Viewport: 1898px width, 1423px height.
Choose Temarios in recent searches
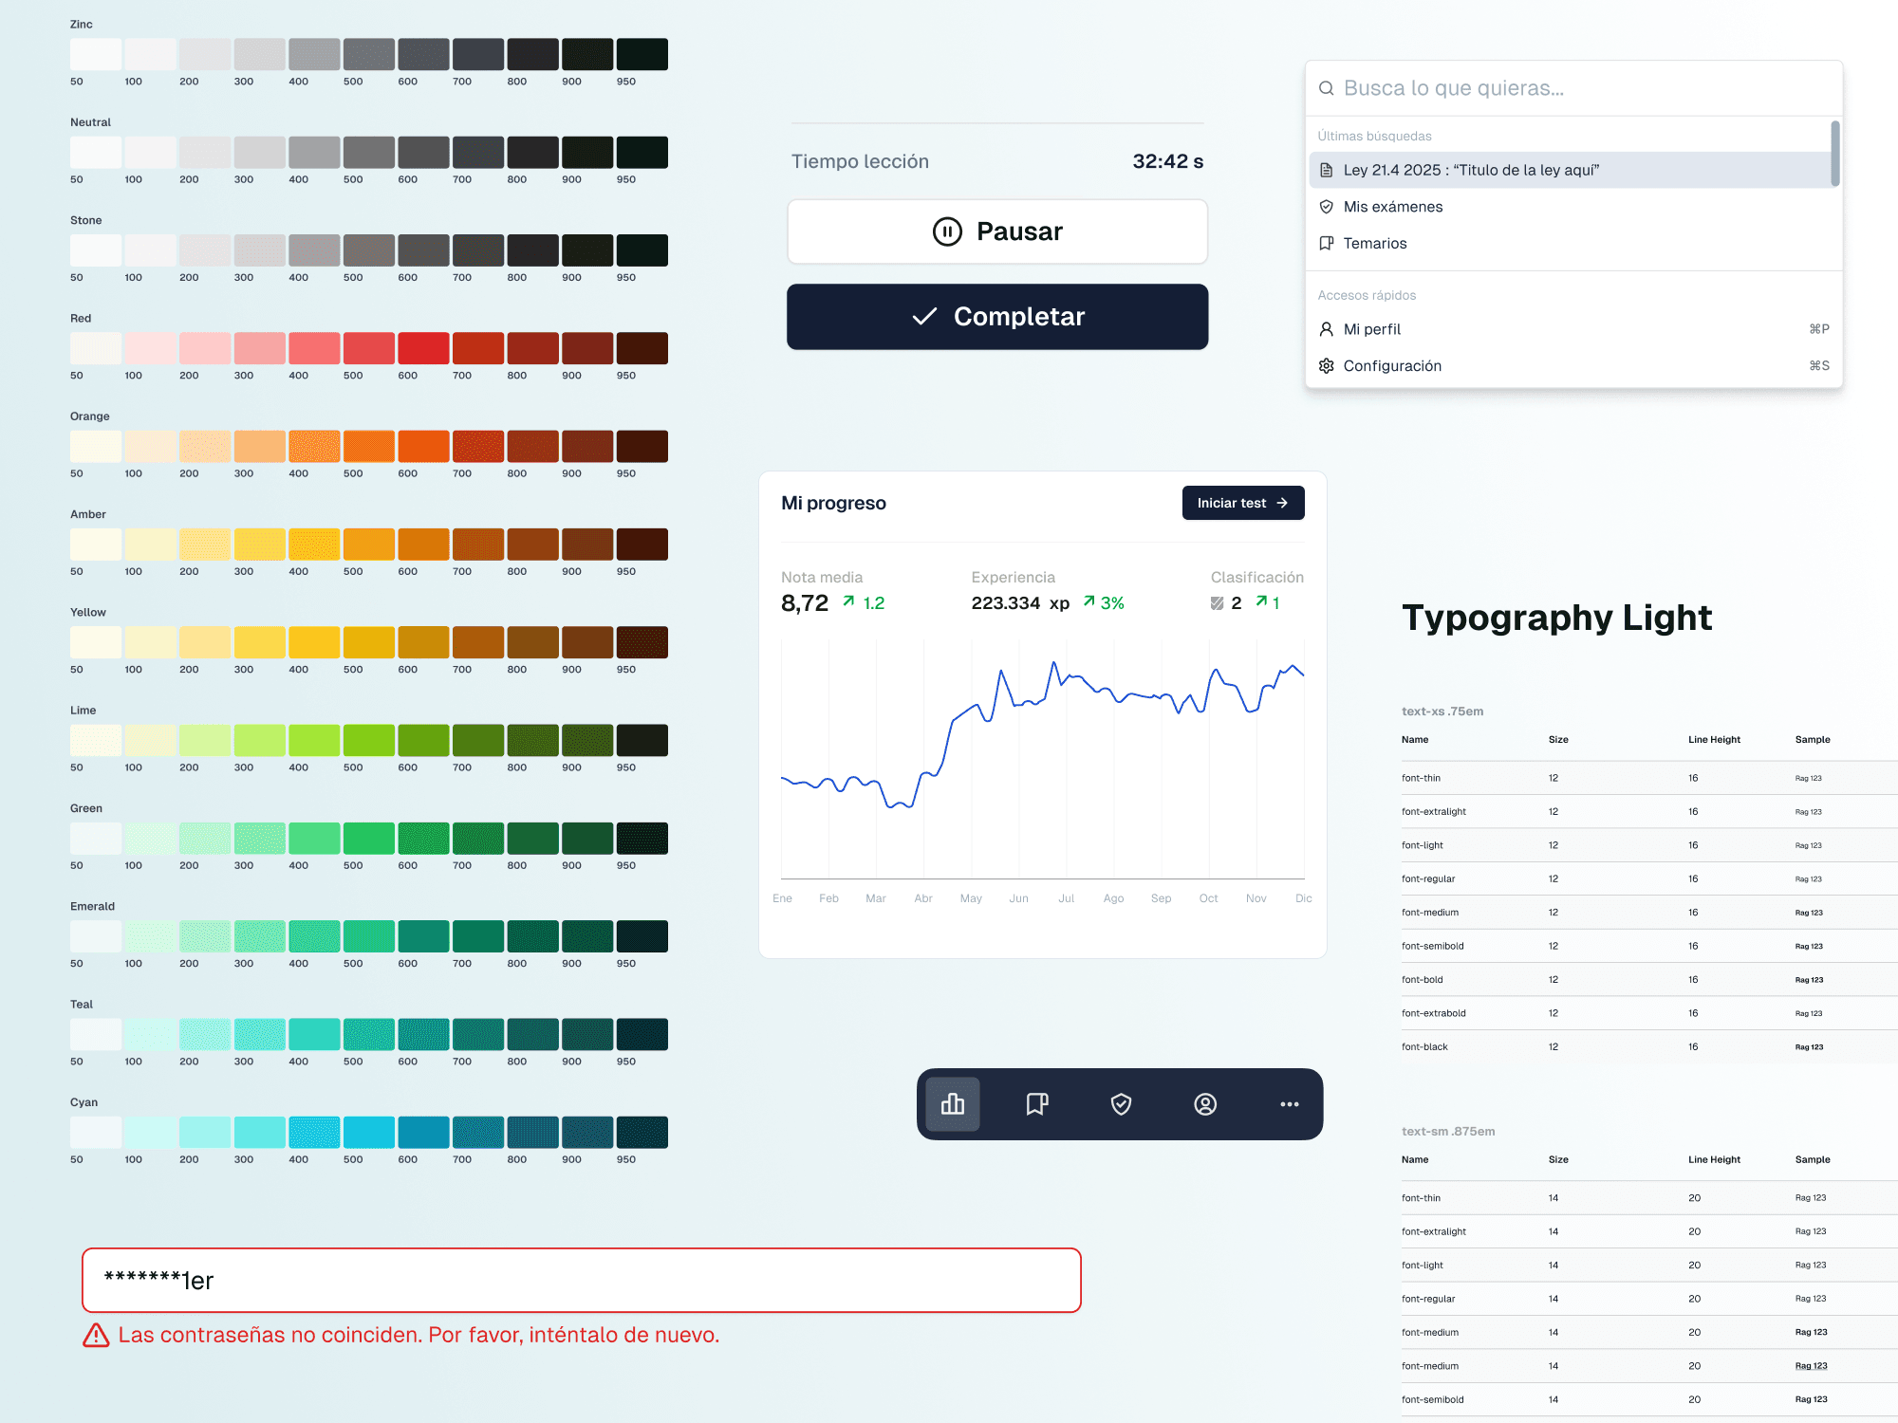(1375, 244)
